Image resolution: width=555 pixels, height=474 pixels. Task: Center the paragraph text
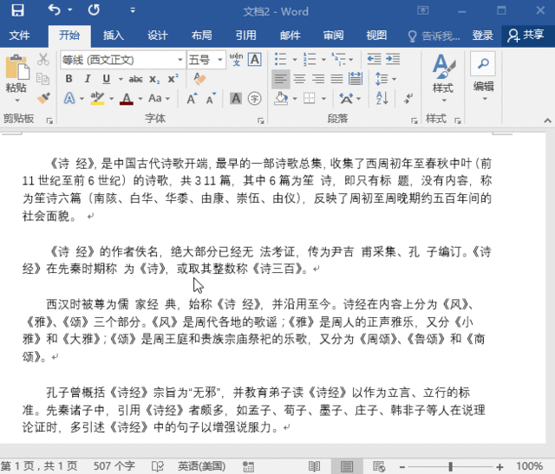(299, 79)
